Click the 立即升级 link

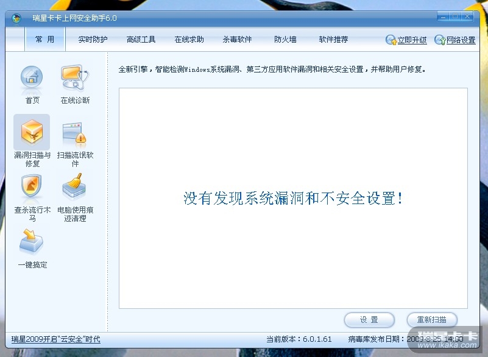point(412,40)
